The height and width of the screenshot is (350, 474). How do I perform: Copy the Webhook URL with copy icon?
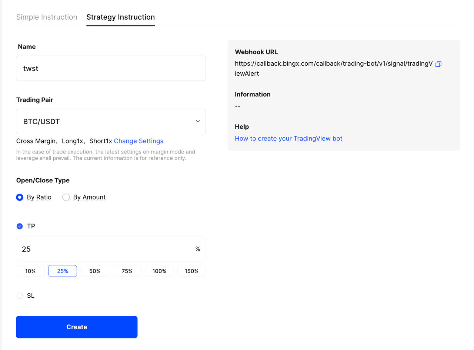click(438, 64)
